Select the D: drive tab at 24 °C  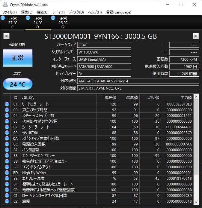coord(38,23)
